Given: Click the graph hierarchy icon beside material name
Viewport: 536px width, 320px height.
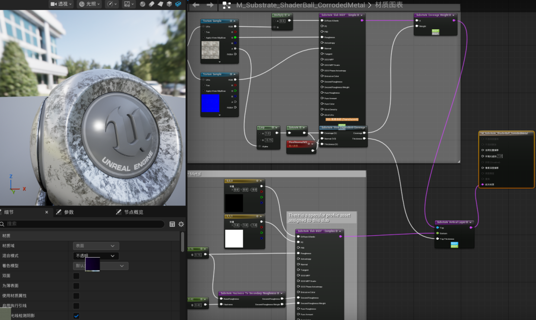Looking at the screenshot, I should coord(227,5).
